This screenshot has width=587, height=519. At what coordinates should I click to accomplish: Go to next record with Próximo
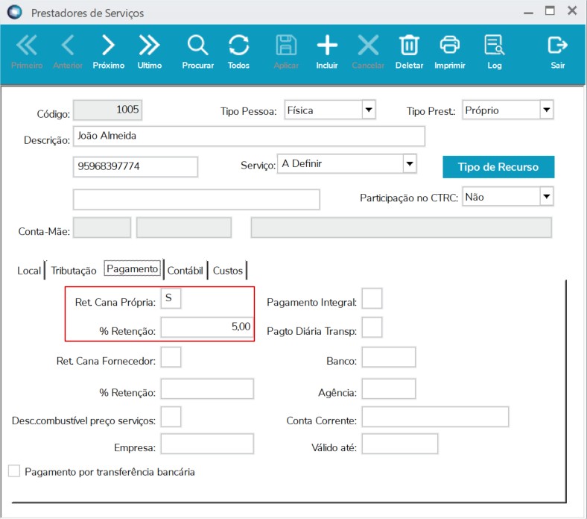(x=109, y=51)
